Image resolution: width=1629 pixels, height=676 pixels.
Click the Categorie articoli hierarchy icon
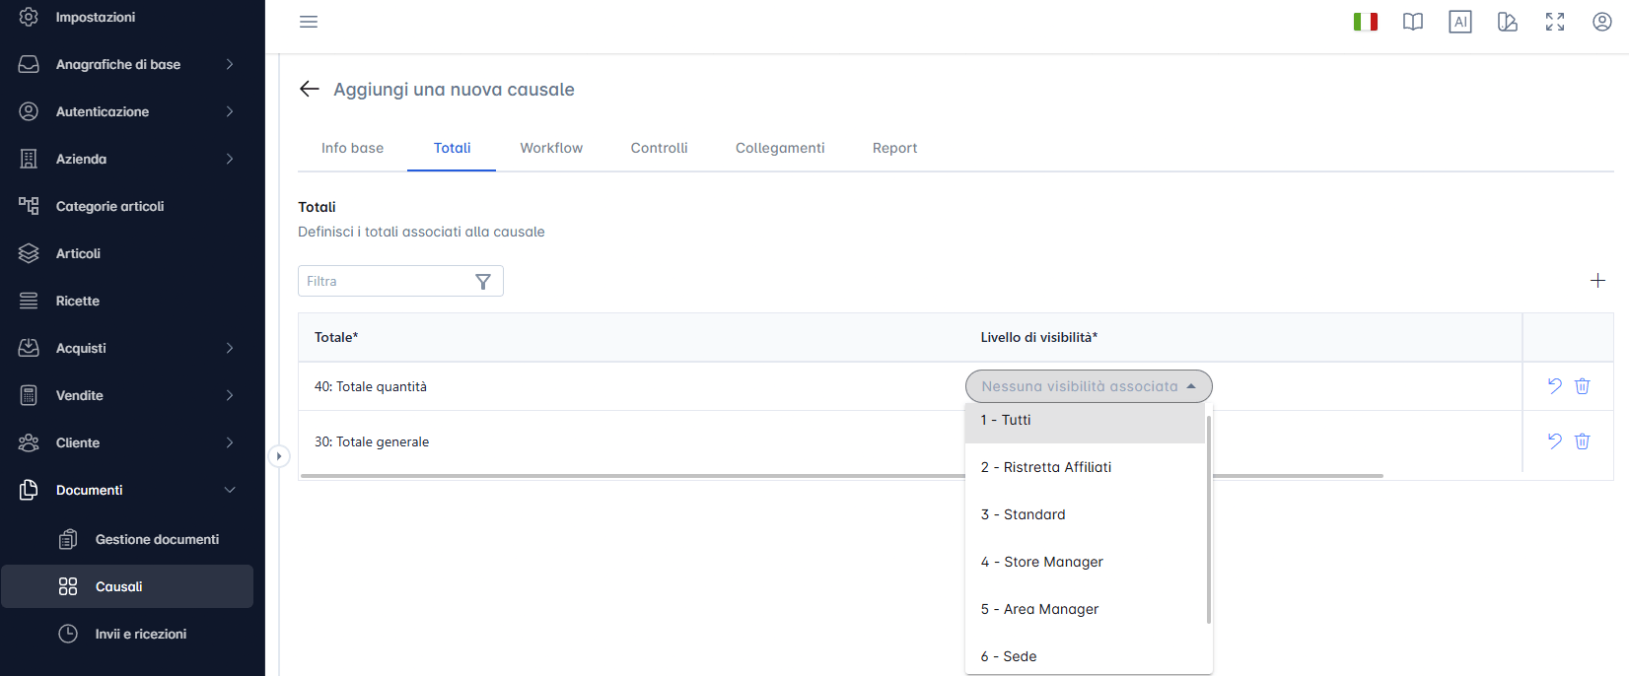[29, 206]
